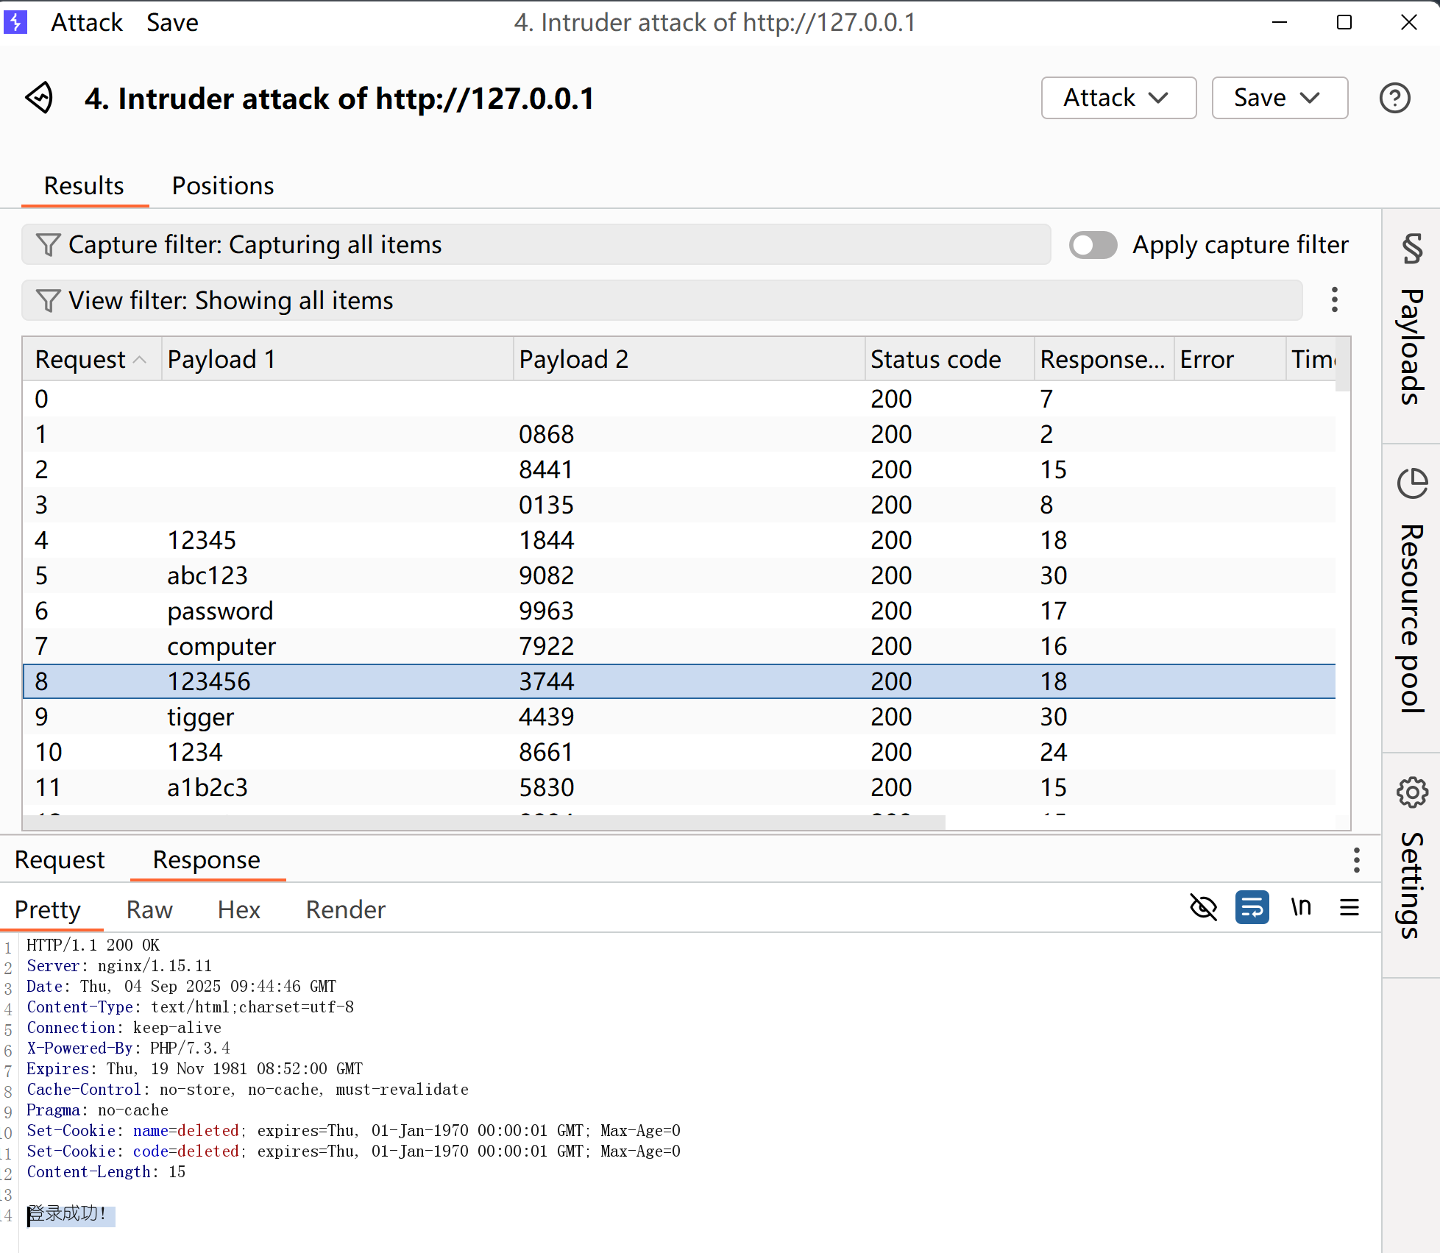Click the results table vertical scrollbar
1440x1253 pixels.
point(1343,365)
